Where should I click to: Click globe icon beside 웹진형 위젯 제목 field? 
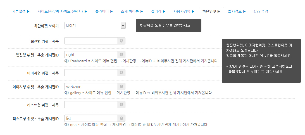pyautogui.click(x=121, y=41)
